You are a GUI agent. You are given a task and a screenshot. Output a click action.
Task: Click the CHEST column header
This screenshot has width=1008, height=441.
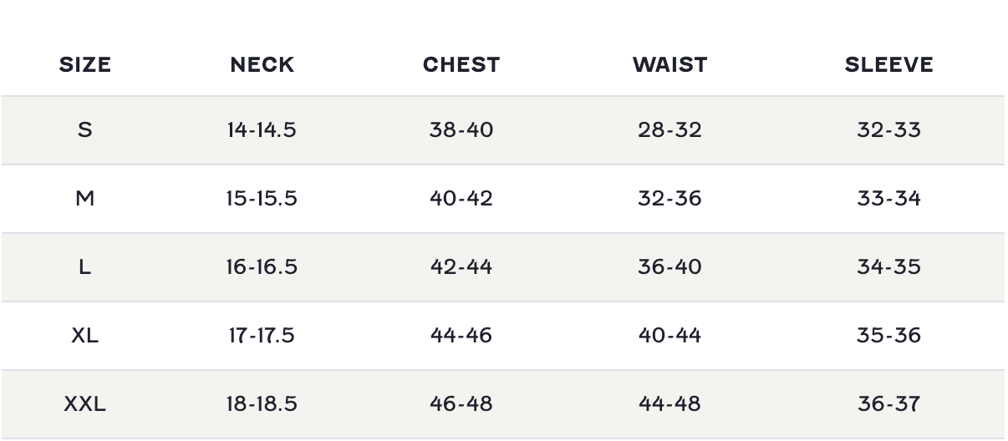pyautogui.click(x=461, y=64)
